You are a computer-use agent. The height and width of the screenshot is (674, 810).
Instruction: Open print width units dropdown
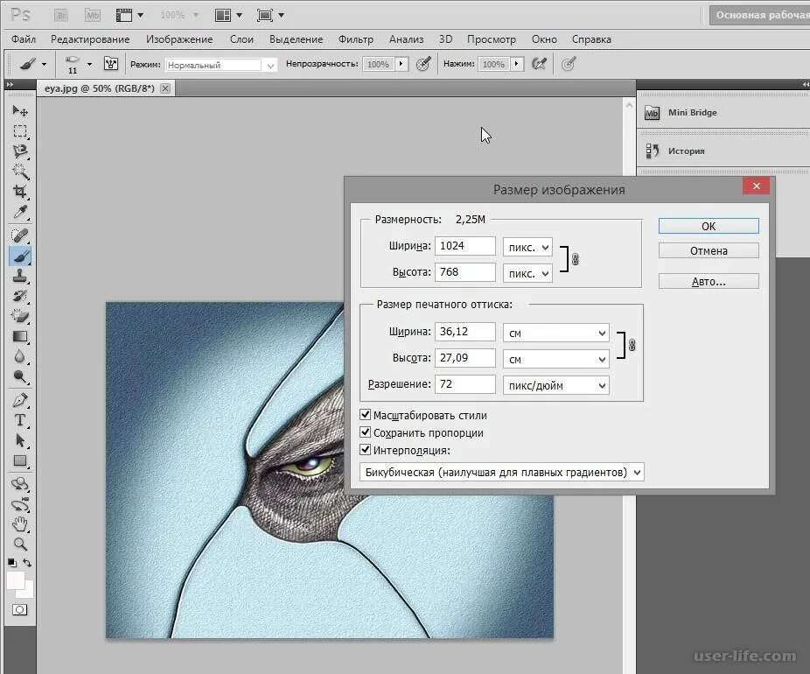(556, 333)
